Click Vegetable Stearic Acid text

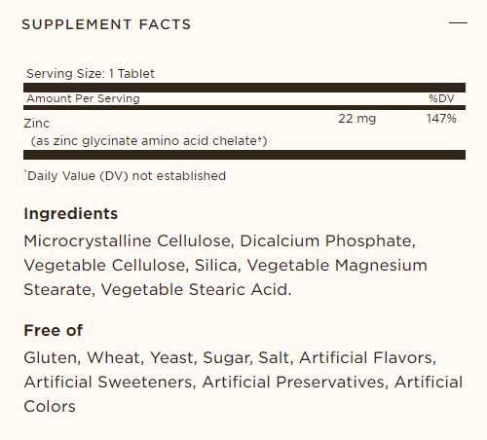[x=195, y=289]
